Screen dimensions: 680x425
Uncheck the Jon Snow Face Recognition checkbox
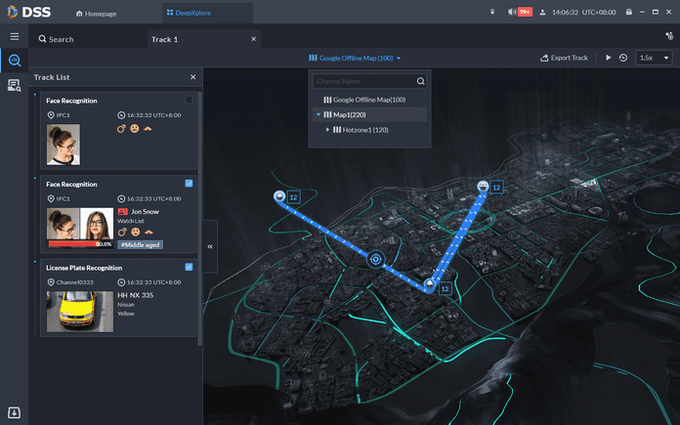coord(189,184)
